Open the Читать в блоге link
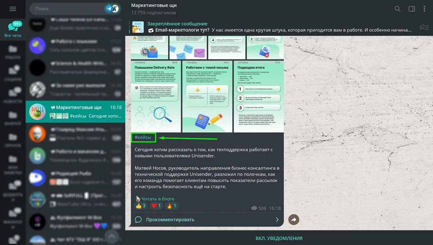The width and height of the screenshot is (433, 245). click(158, 199)
